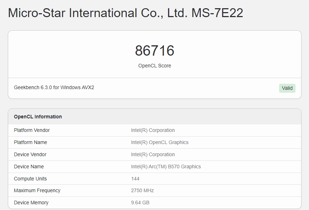
Task: Click Intel(R) Corporation value in Platform Vendor row
Action: pyautogui.click(x=153, y=130)
